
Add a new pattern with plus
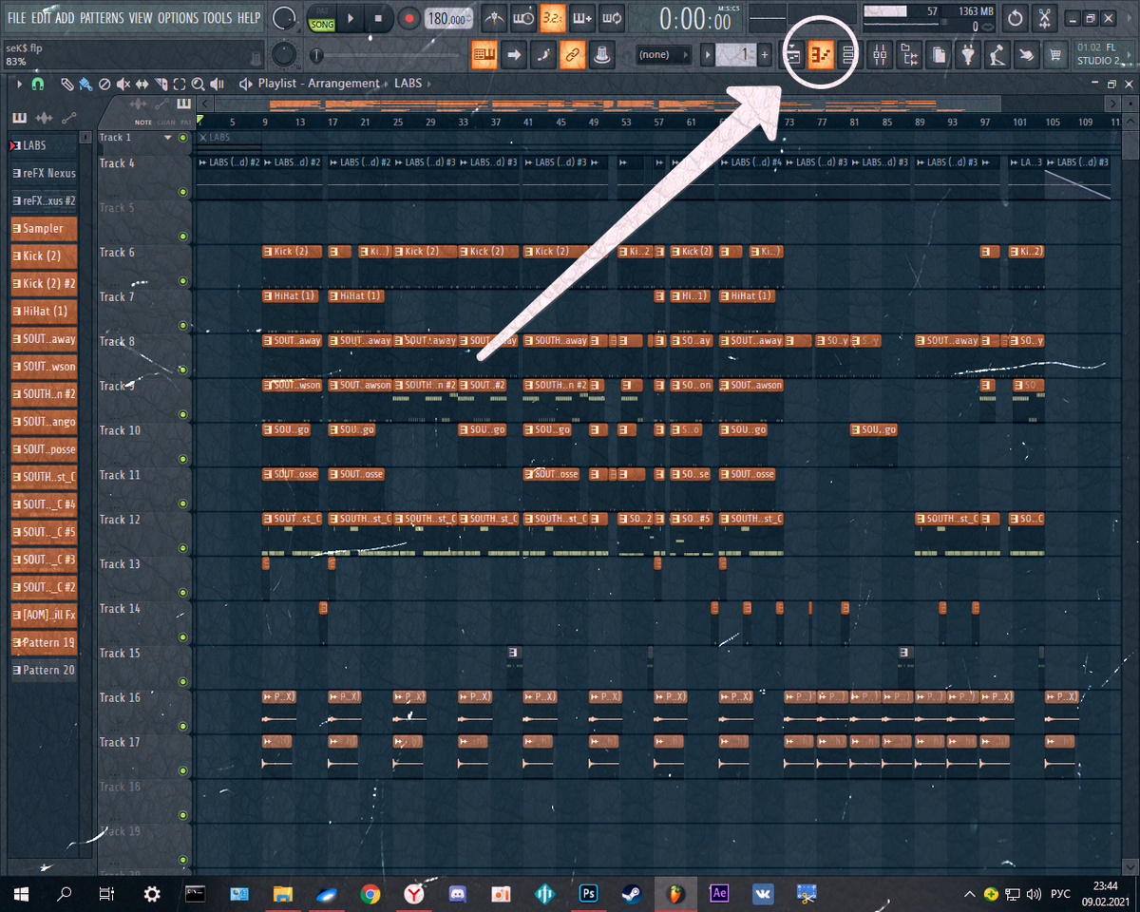click(765, 55)
